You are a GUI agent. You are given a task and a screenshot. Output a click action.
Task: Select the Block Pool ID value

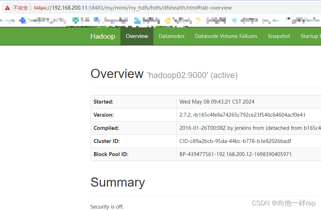(x=235, y=154)
